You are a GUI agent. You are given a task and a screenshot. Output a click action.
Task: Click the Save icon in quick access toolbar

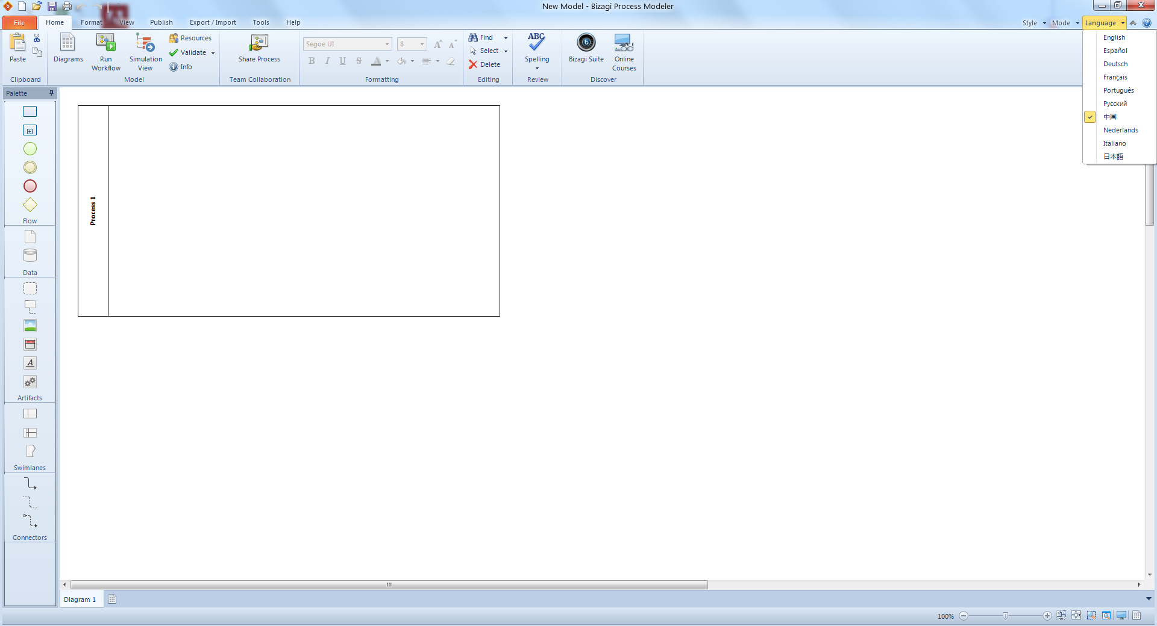pyautogui.click(x=52, y=7)
